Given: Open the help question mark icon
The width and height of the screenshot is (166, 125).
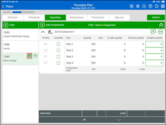Looking at the screenshot, I should [150, 6].
